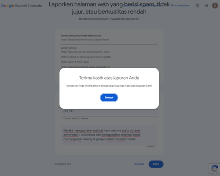Click the comment textarea about hack method
The width and height of the screenshot is (220, 176).
click(109, 135)
